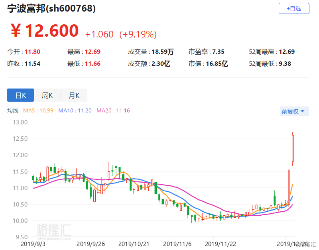Click the 52周最低 value 9.38
The width and height of the screenshot is (319, 250).
click(x=285, y=64)
